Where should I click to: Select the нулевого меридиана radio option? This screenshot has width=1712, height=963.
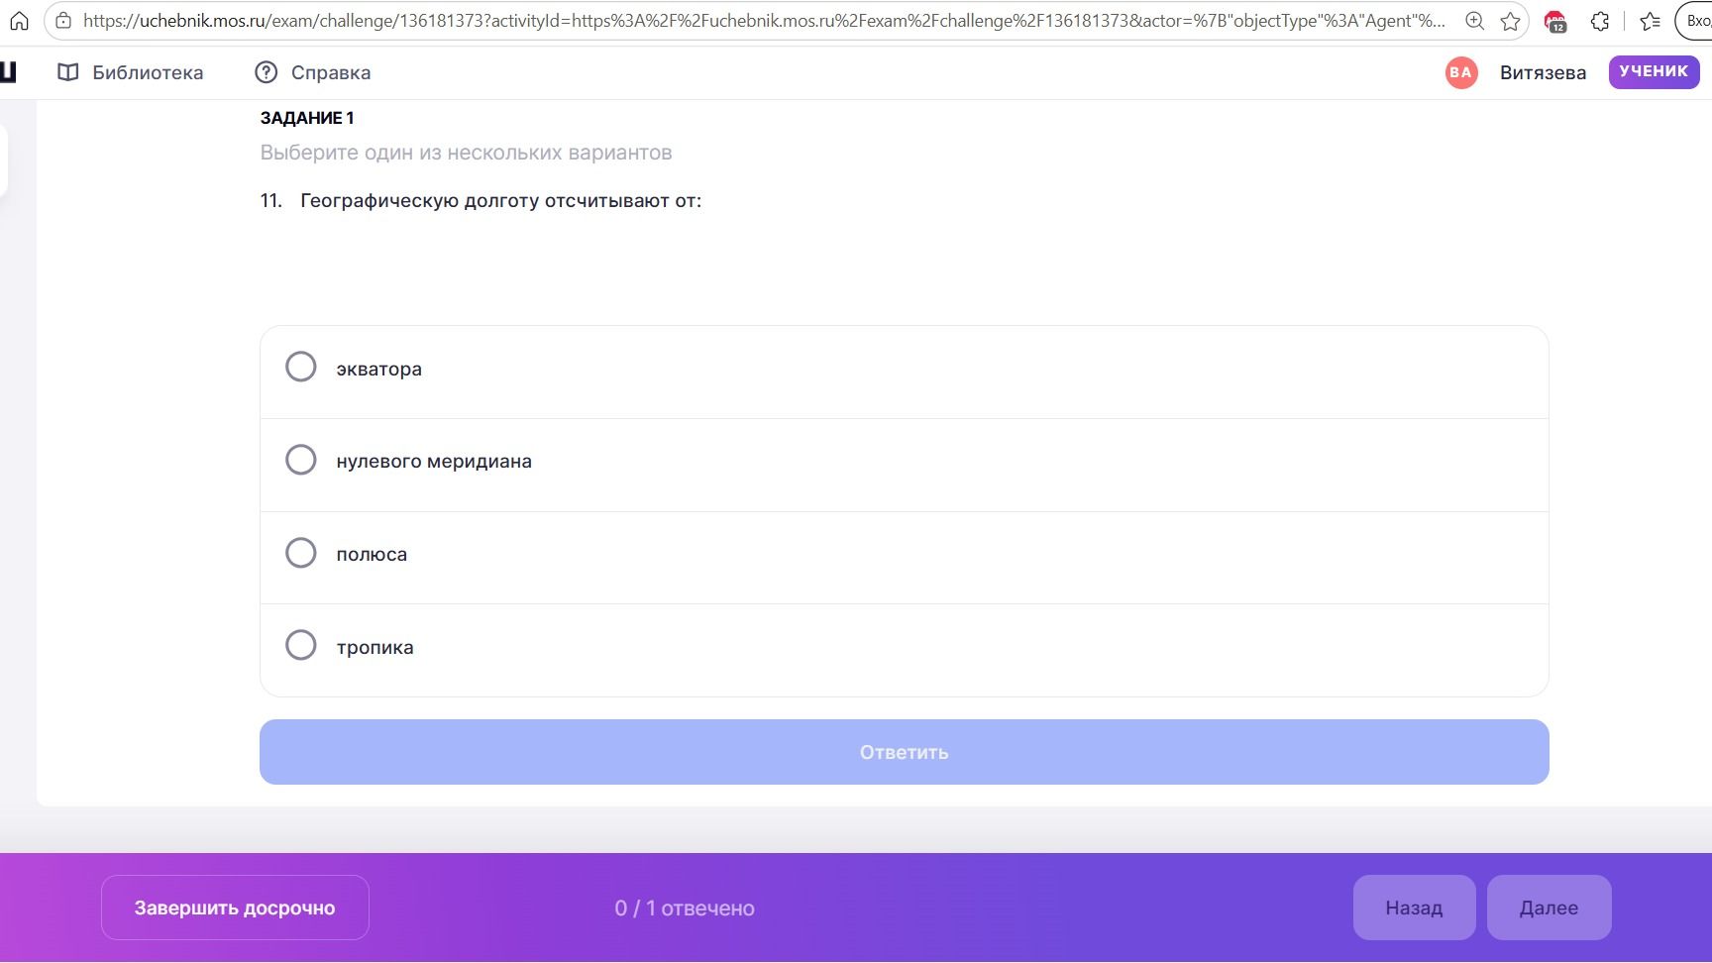coord(301,460)
